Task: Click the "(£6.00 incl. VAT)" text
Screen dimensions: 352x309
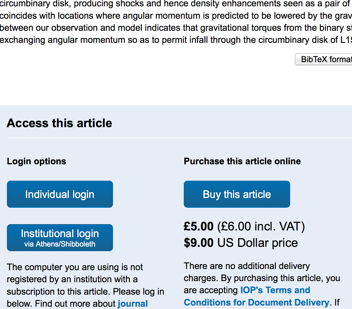Action: [x=261, y=226]
